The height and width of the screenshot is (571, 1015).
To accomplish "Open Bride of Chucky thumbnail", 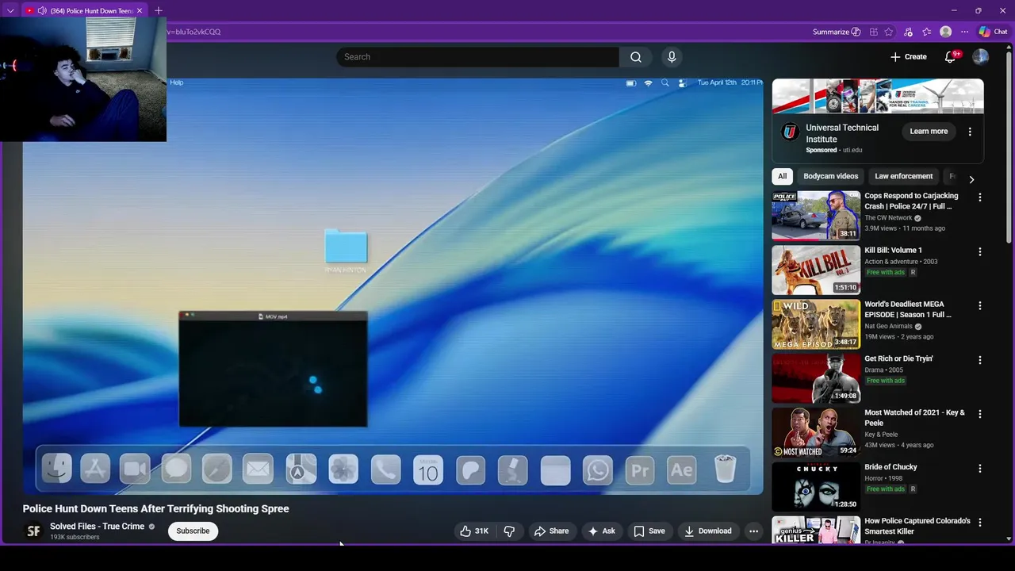I will [816, 487].
